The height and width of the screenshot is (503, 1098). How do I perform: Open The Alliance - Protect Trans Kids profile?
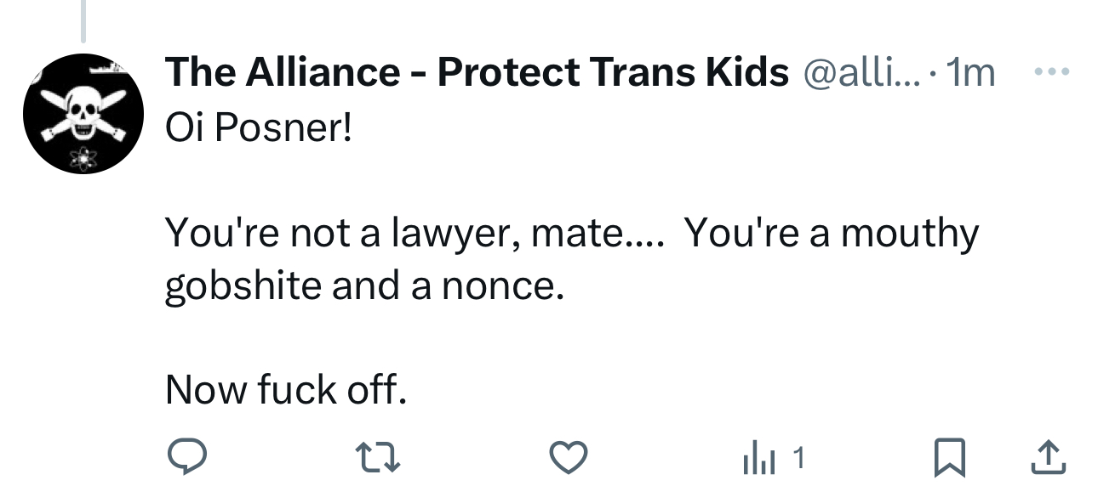[x=477, y=74]
